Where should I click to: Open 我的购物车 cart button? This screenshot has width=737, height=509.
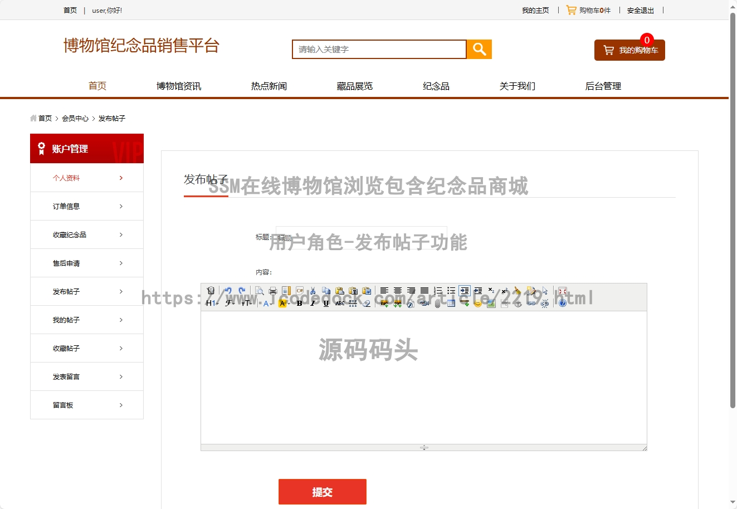click(629, 50)
